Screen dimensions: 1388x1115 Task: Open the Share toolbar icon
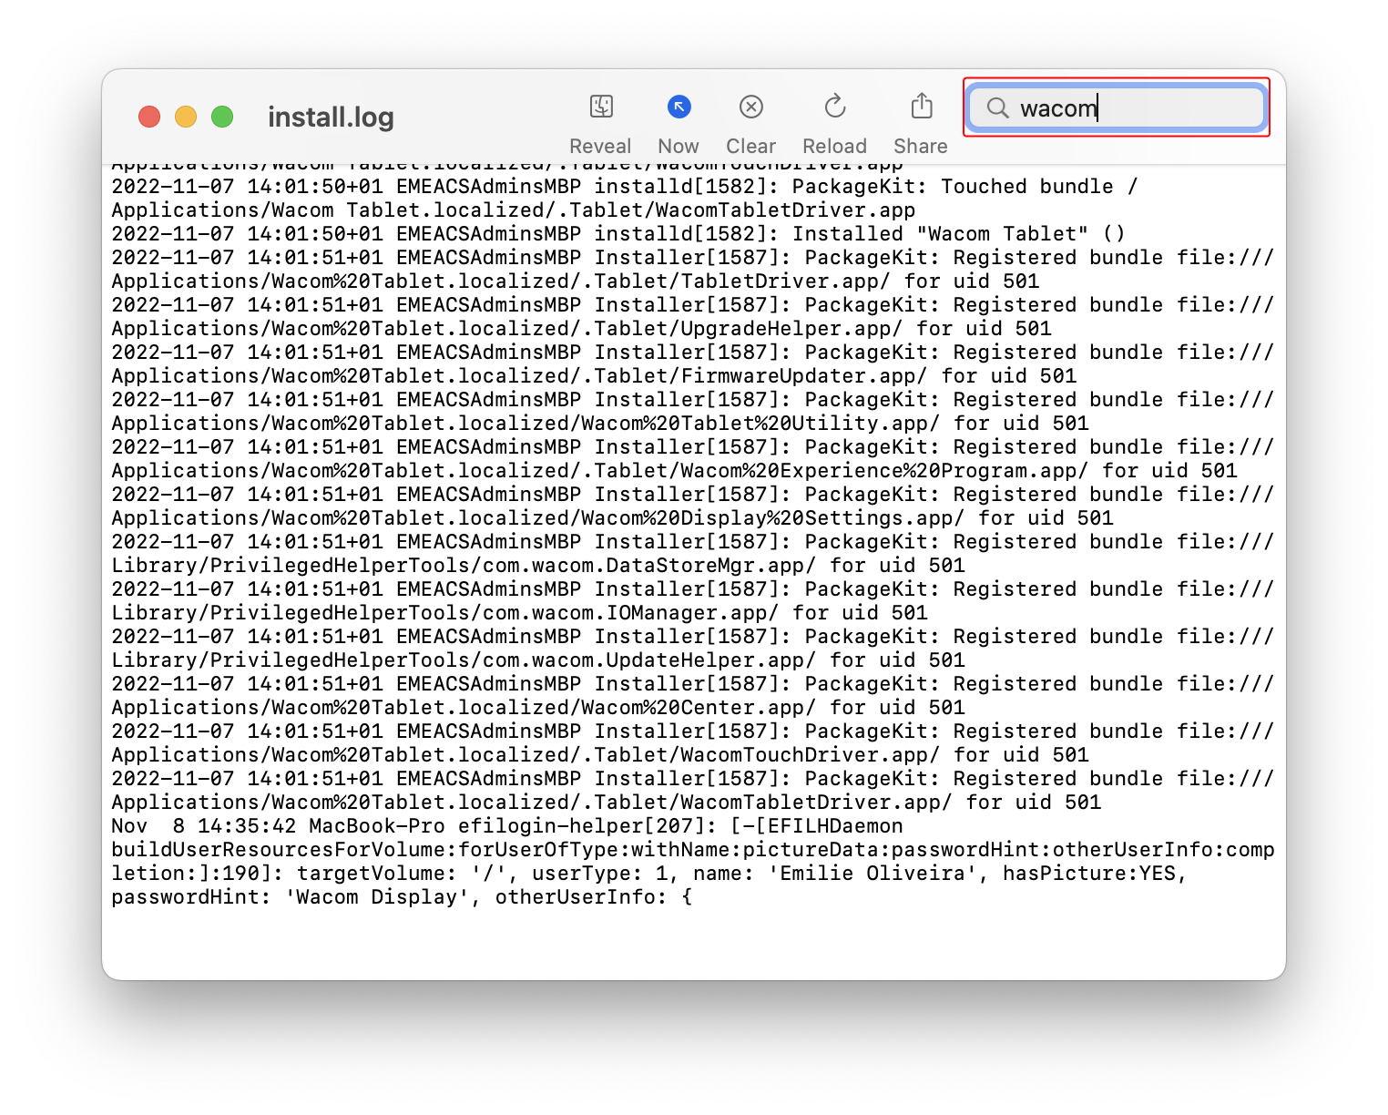(x=921, y=107)
